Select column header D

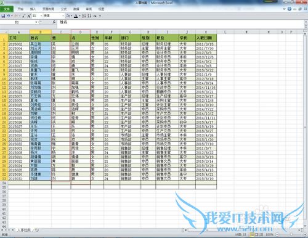point(81,32)
